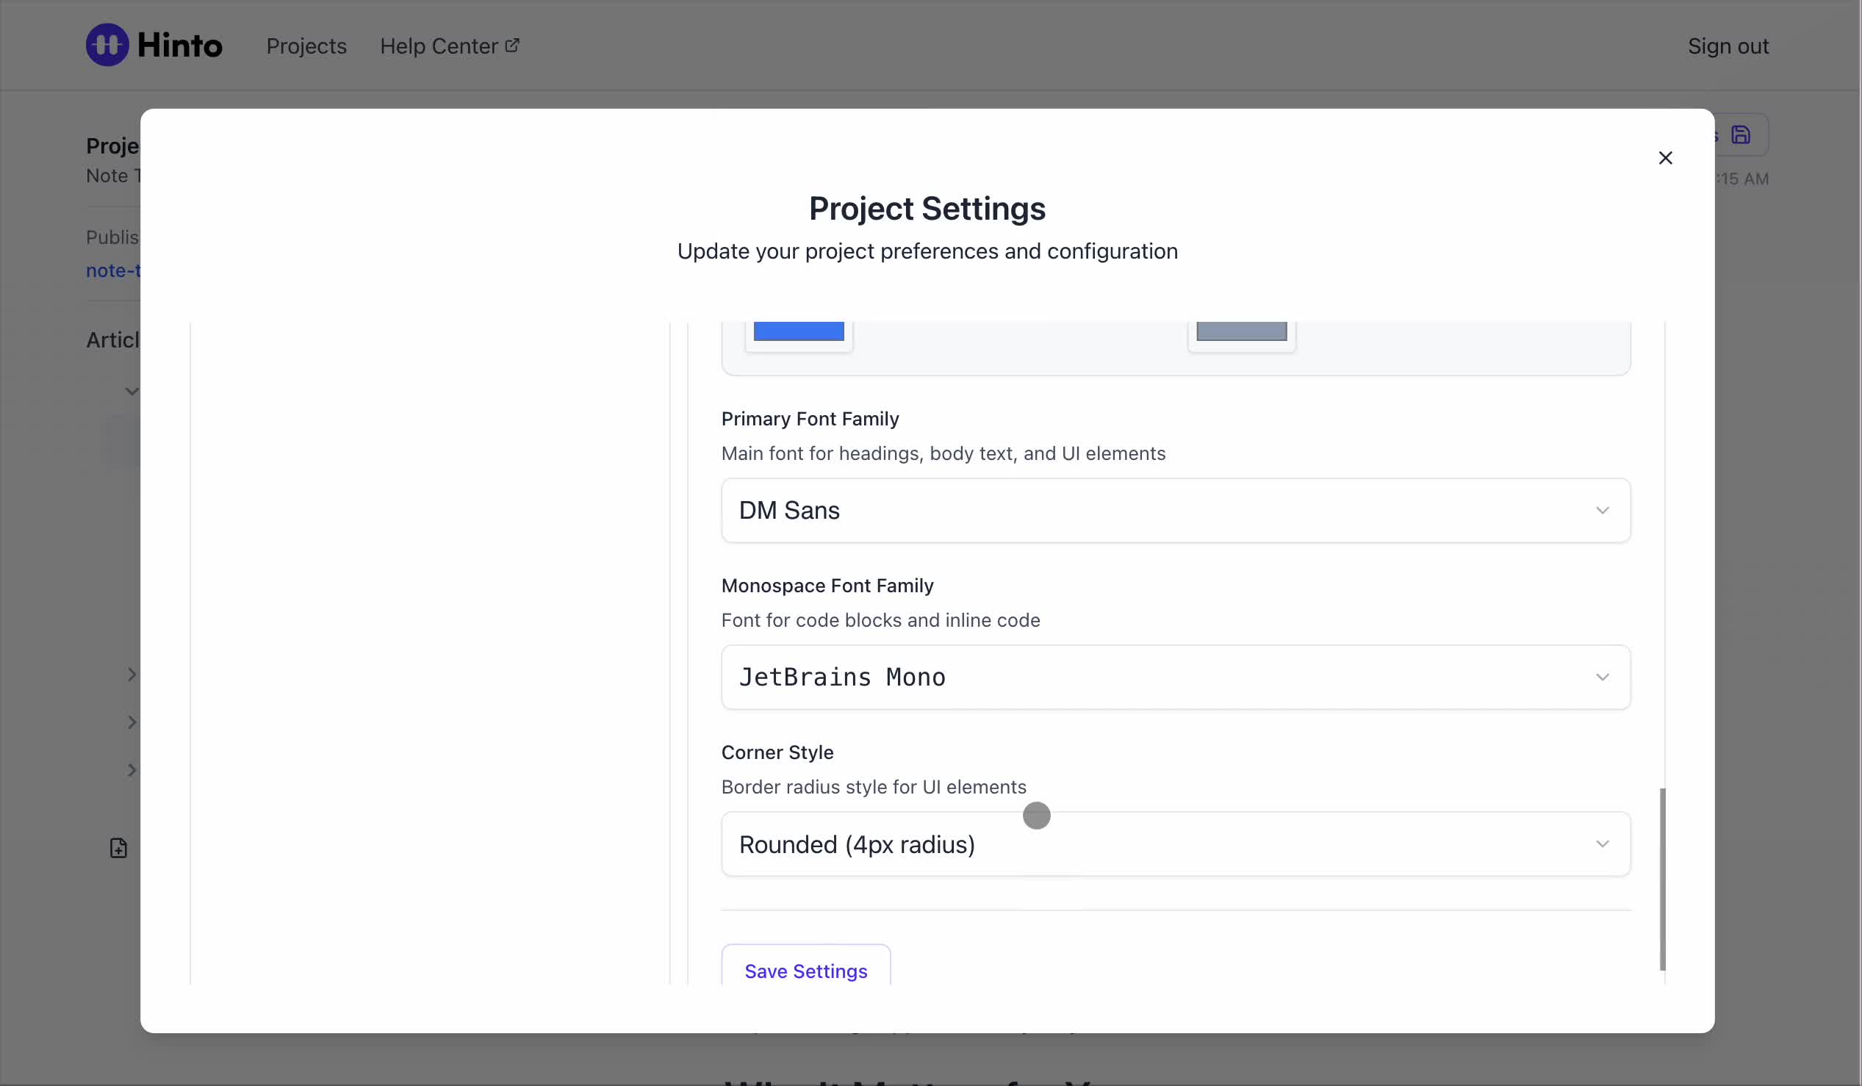This screenshot has height=1086, width=1862.
Task: Click the external link icon beside Help Center
Action: [512, 45]
